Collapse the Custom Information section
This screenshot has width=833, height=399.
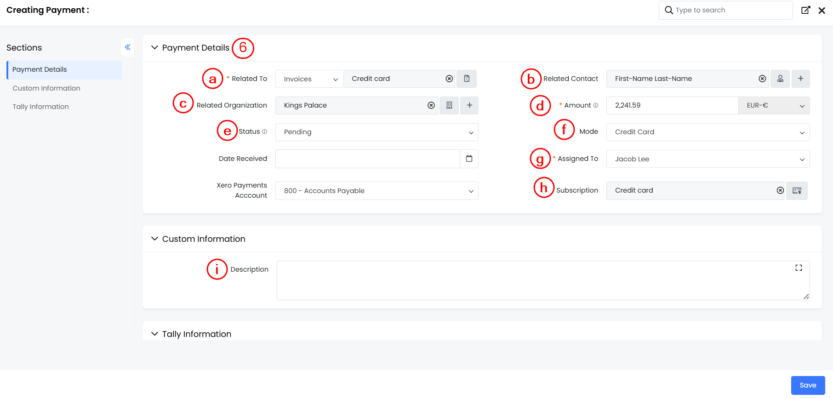(x=154, y=239)
